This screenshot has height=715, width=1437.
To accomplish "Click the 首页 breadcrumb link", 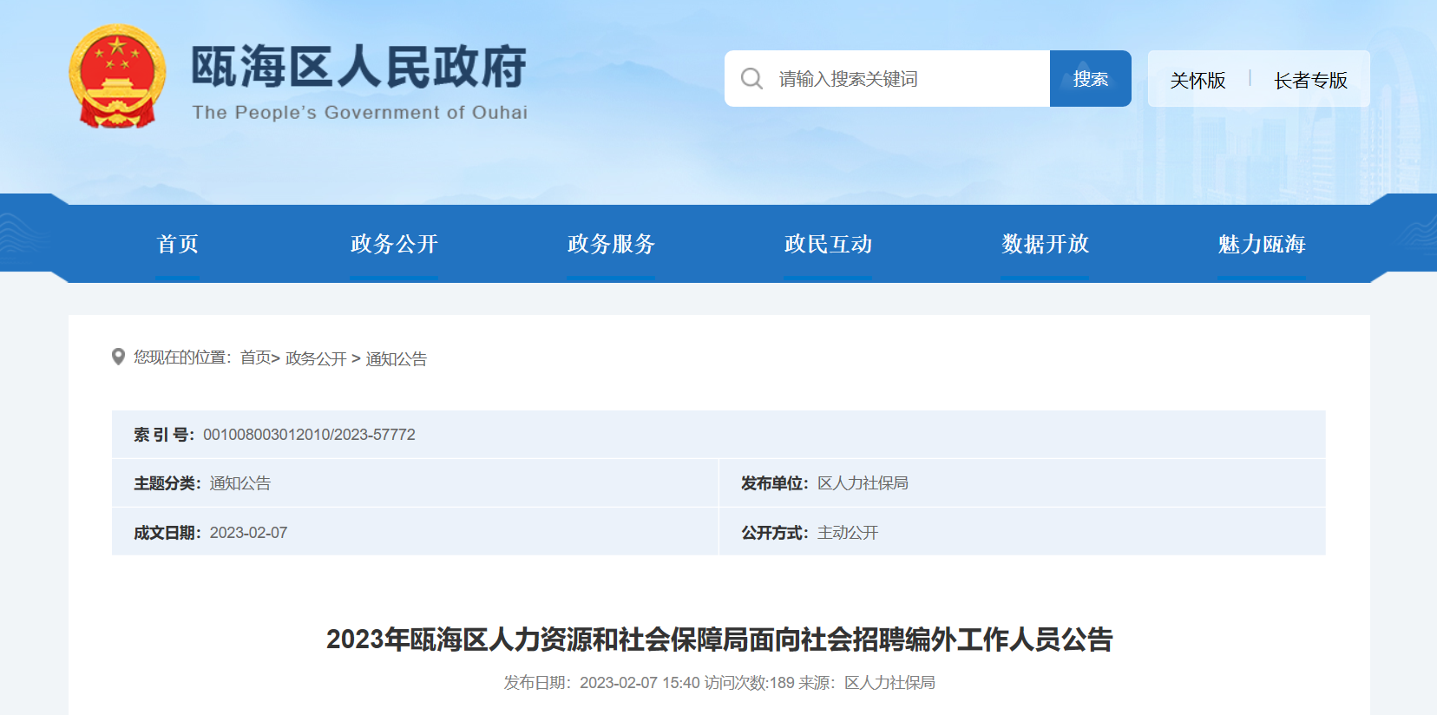I will click(x=256, y=358).
